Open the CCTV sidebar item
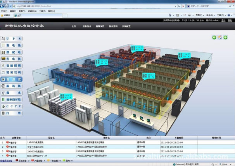Image resolution: width=235 pixels, height=166 pixels. 12,106
